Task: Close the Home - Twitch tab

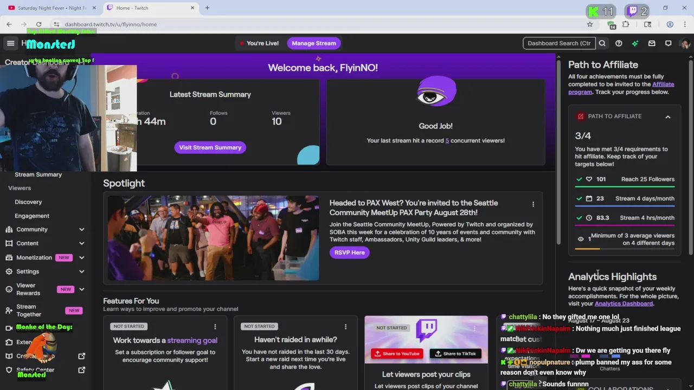Action: tap(192, 8)
